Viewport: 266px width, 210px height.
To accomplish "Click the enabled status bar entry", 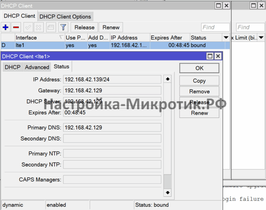I will click(67, 205).
